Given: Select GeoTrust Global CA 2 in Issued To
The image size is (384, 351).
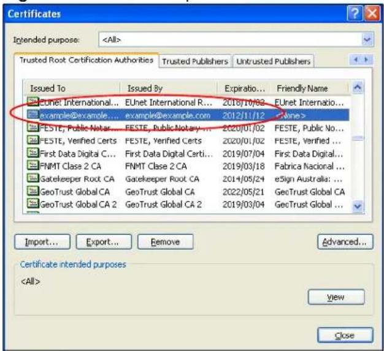Looking at the screenshot, I should pos(78,205).
